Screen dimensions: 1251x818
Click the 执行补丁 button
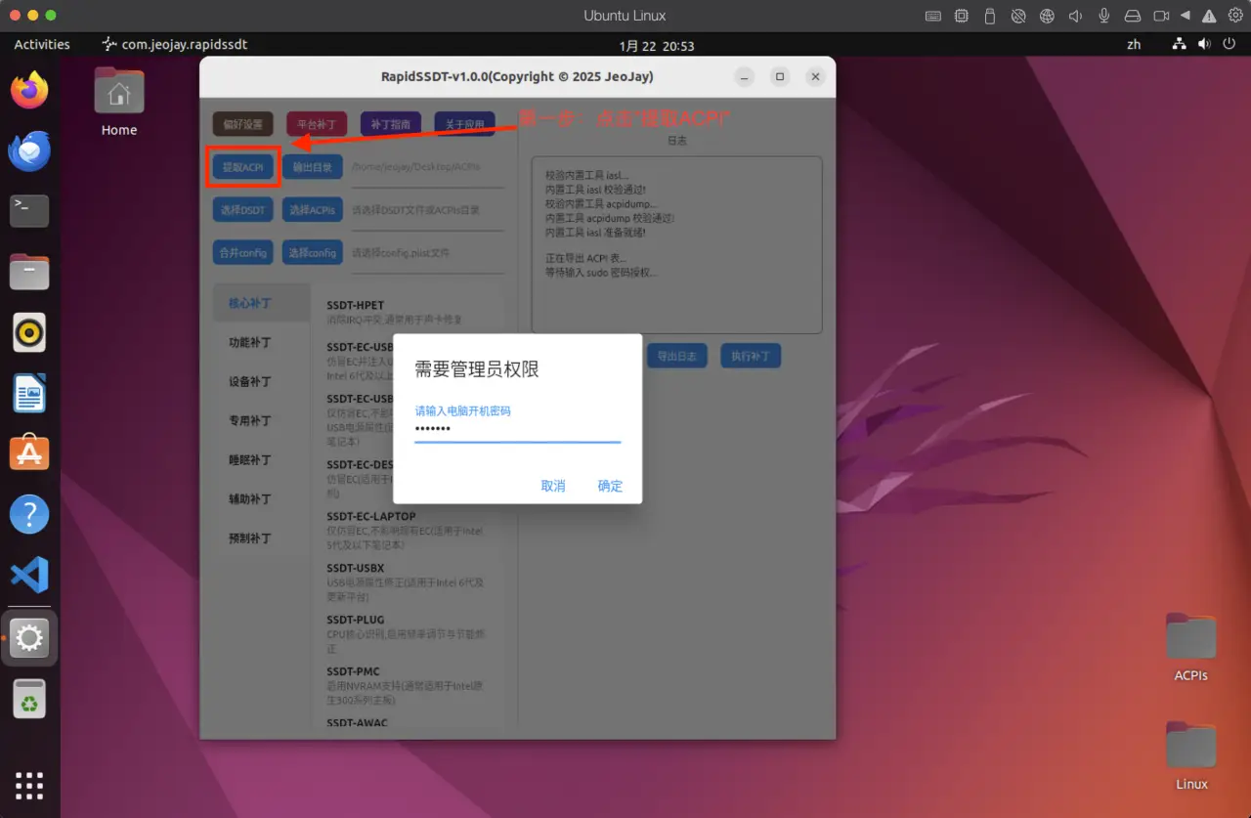(x=751, y=356)
